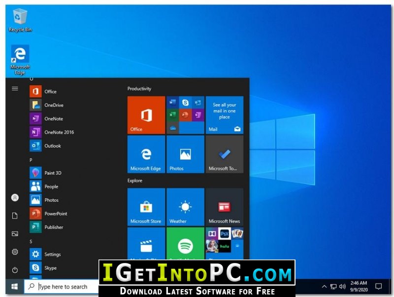The width and height of the screenshot is (394, 297).
Task: Focus the 'Type here to search' box
Action: [62, 287]
